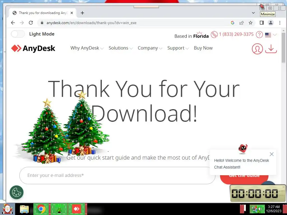
Task: Open the tab search dropdown arrow
Action: pyautogui.click(x=253, y=13)
